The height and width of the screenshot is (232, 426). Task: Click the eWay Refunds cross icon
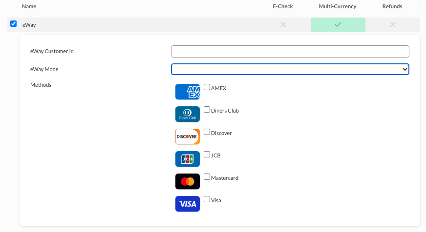(x=393, y=24)
